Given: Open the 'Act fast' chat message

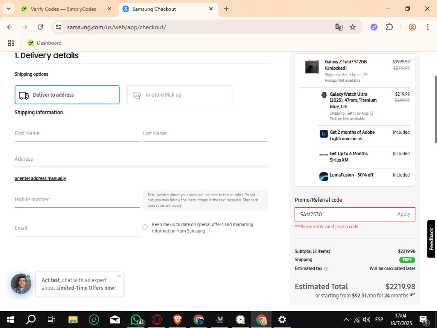Looking at the screenshot, I should click(79, 284).
